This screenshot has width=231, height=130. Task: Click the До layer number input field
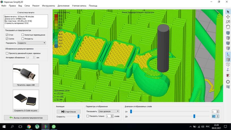pyautogui.click(x=214, y=116)
